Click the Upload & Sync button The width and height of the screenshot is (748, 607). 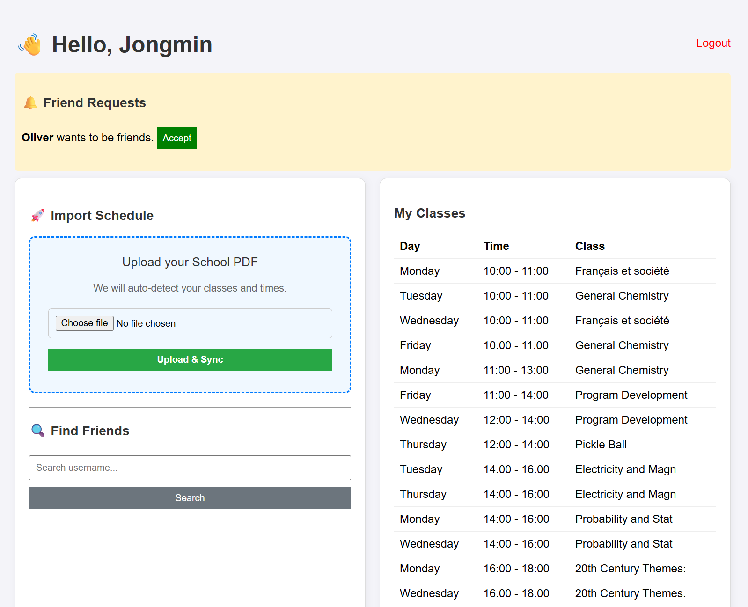(x=190, y=359)
